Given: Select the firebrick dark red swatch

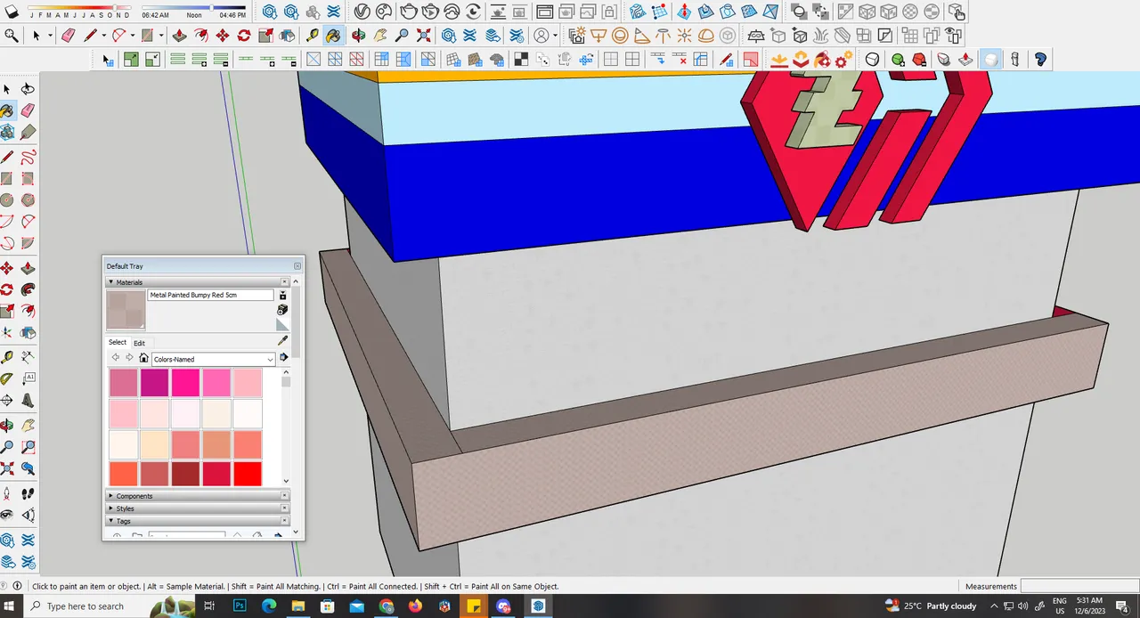Looking at the screenshot, I should pyautogui.click(x=186, y=473).
